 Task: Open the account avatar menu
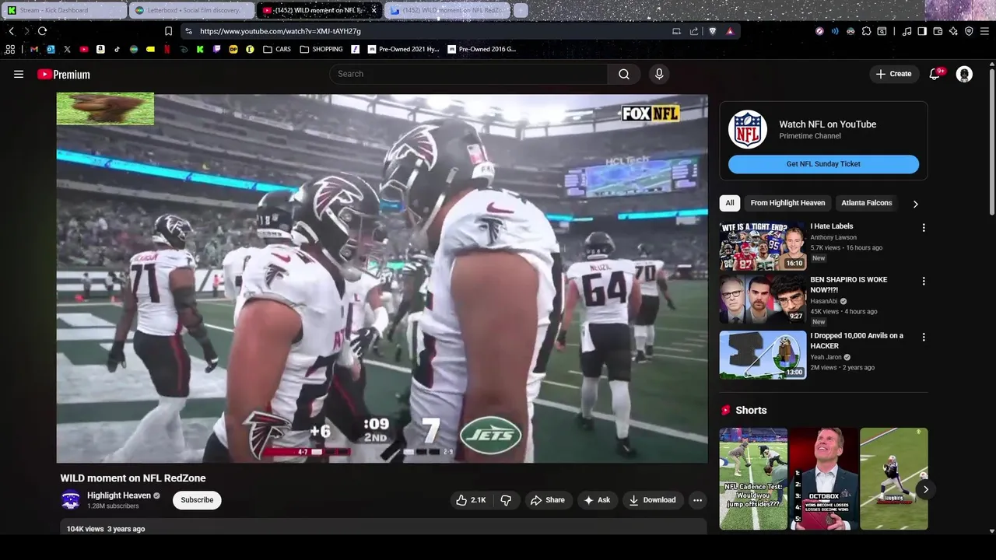pyautogui.click(x=964, y=74)
